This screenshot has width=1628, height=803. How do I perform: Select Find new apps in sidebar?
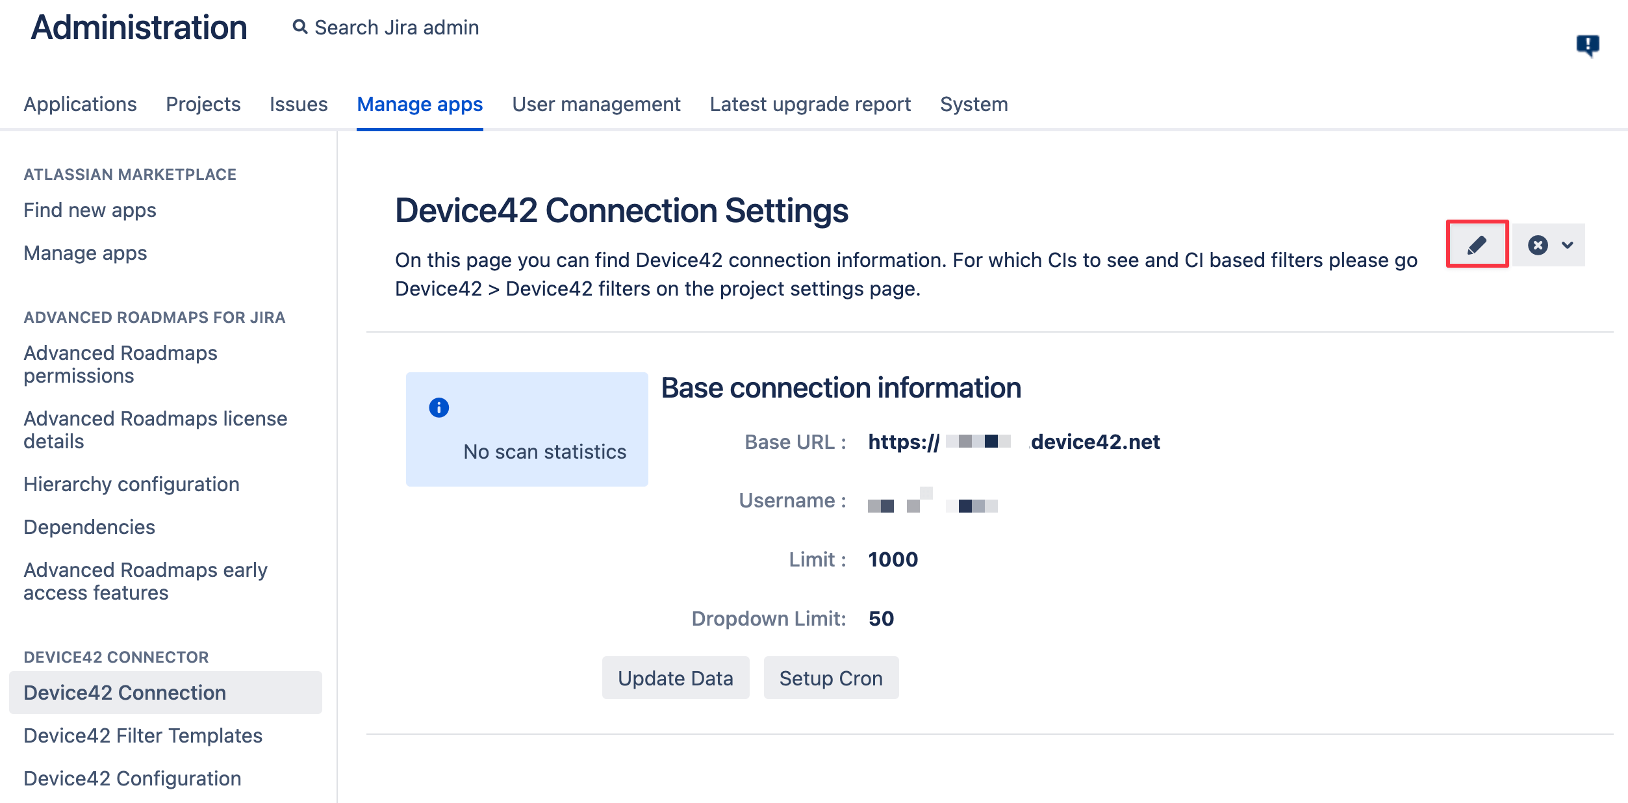[89, 210]
